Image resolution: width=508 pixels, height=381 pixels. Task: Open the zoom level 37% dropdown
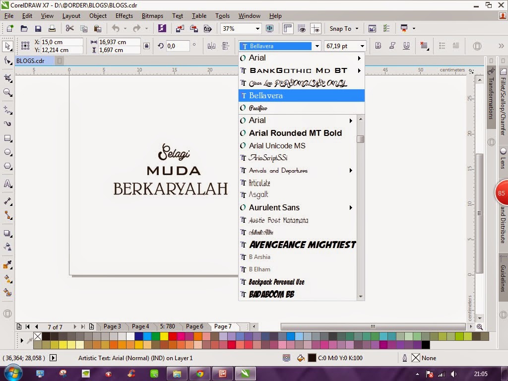click(257, 28)
